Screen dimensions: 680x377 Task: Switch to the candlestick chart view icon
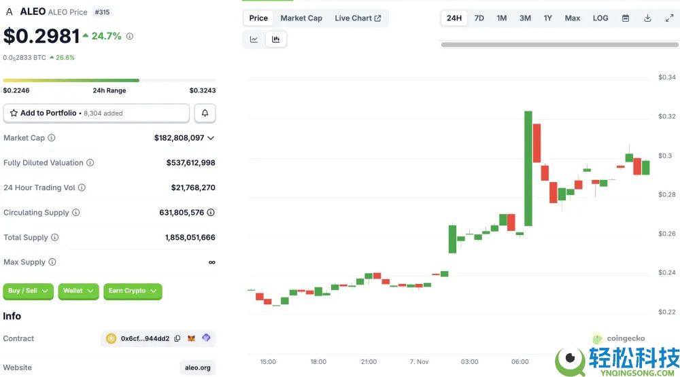tap(276, 39)
